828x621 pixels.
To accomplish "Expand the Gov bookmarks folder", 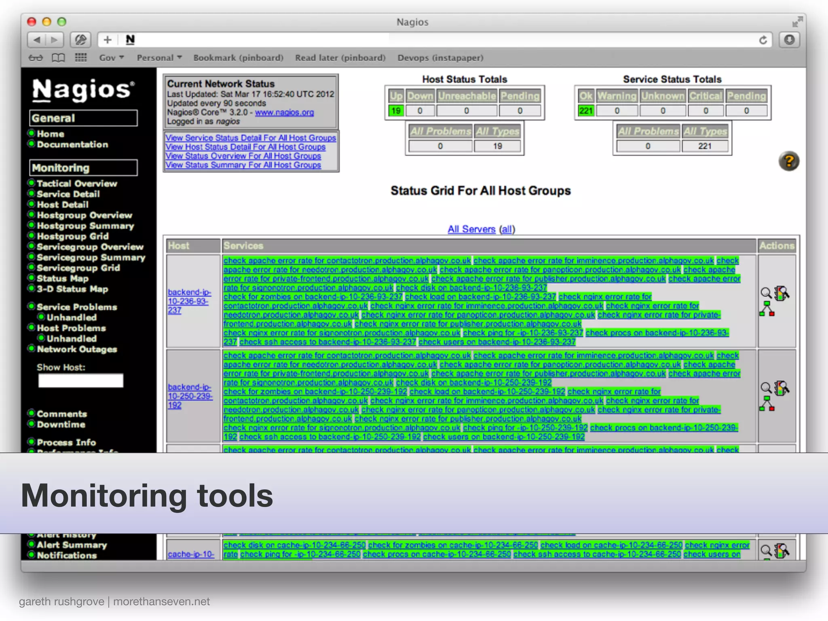I will coord(111,58).
